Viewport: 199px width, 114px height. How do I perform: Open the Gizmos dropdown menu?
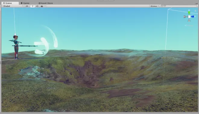154,6
